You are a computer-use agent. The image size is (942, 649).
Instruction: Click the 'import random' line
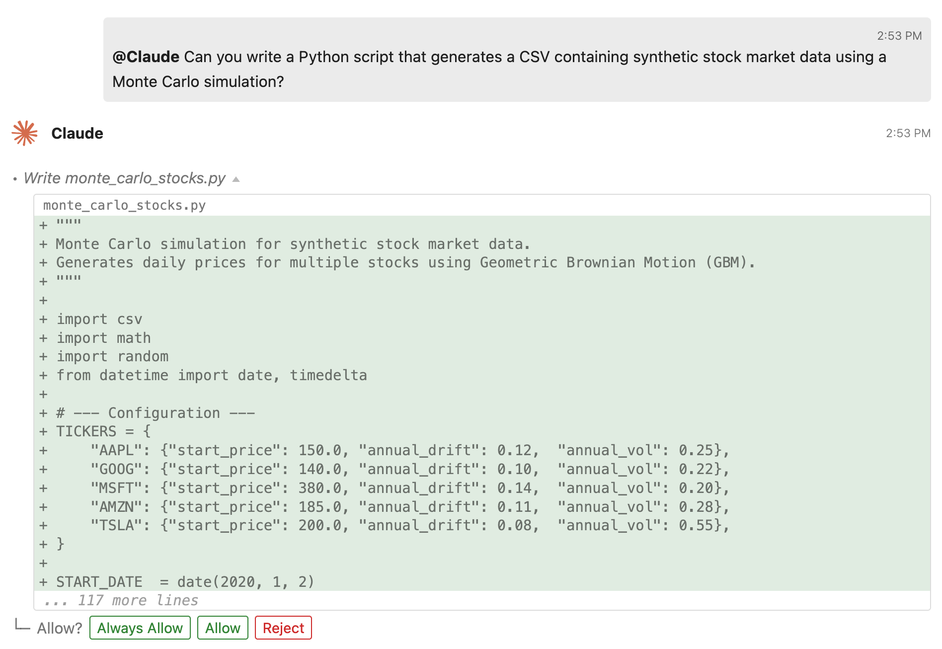[112, 356]
